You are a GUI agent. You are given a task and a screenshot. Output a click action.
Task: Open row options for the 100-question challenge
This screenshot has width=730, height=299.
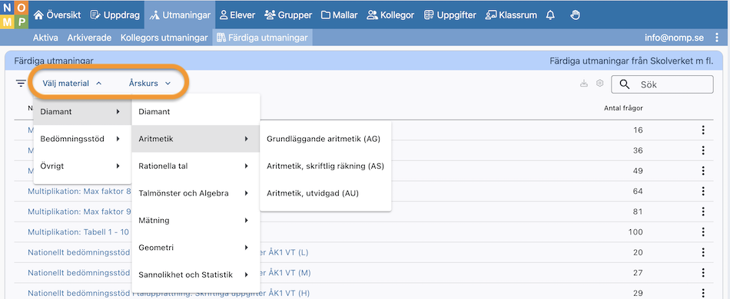tap(703, 232)
